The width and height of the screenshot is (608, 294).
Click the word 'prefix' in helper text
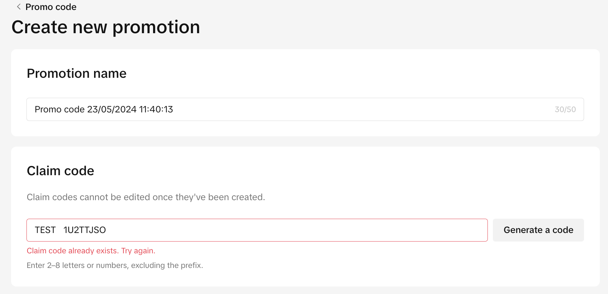[191, 265]
